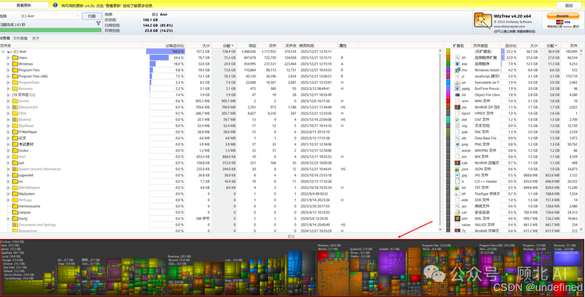Click the green scan progress bar
Screen dimensions: 585x297
51,30
